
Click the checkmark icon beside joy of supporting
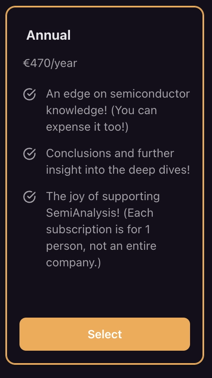tap(29, 196)
